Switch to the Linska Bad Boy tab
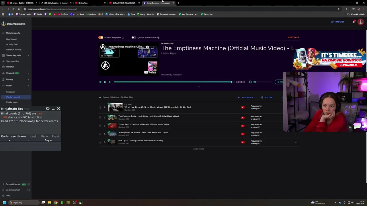The height and width of the screenshot is (206, 367). click(x=21, y=3)
